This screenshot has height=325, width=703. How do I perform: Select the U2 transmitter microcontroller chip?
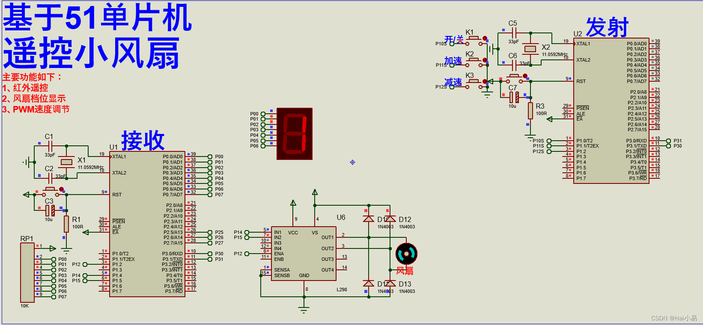tap(611, 111)
